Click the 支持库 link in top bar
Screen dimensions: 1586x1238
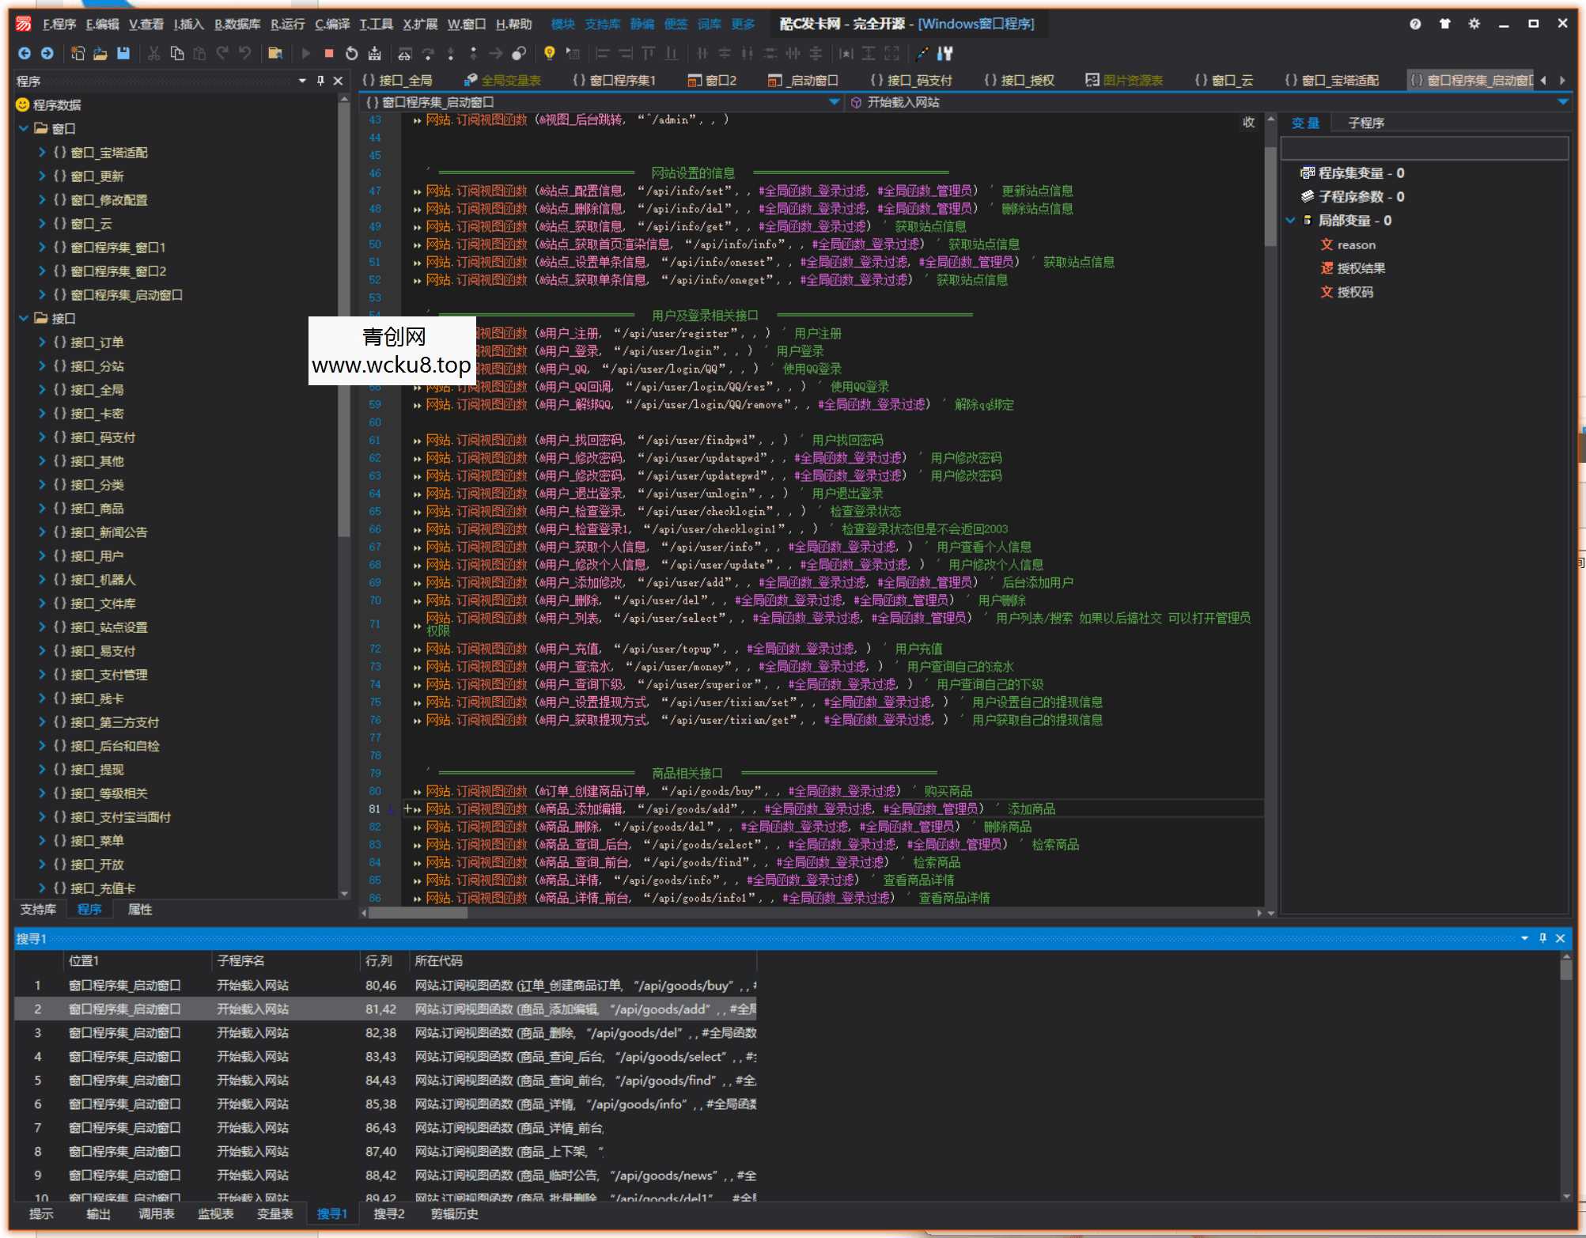coord(602,24)
